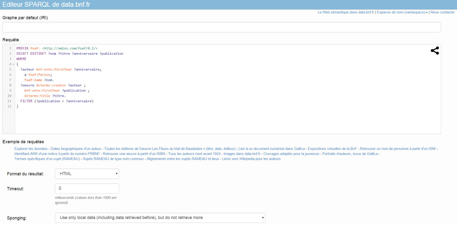Collapse the code fold arrow on line 4

point(13,64)
